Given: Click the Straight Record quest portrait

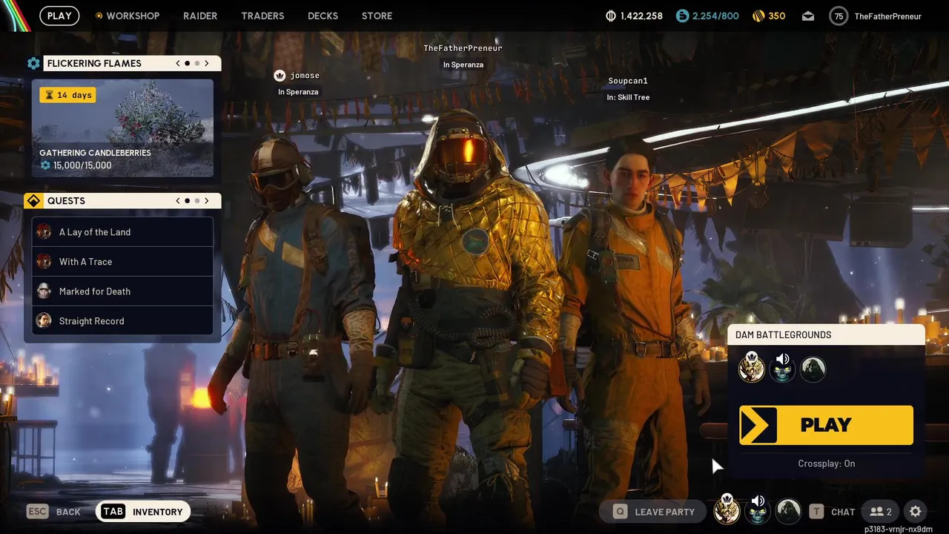Looking at the screenshot, I should 44,320.
